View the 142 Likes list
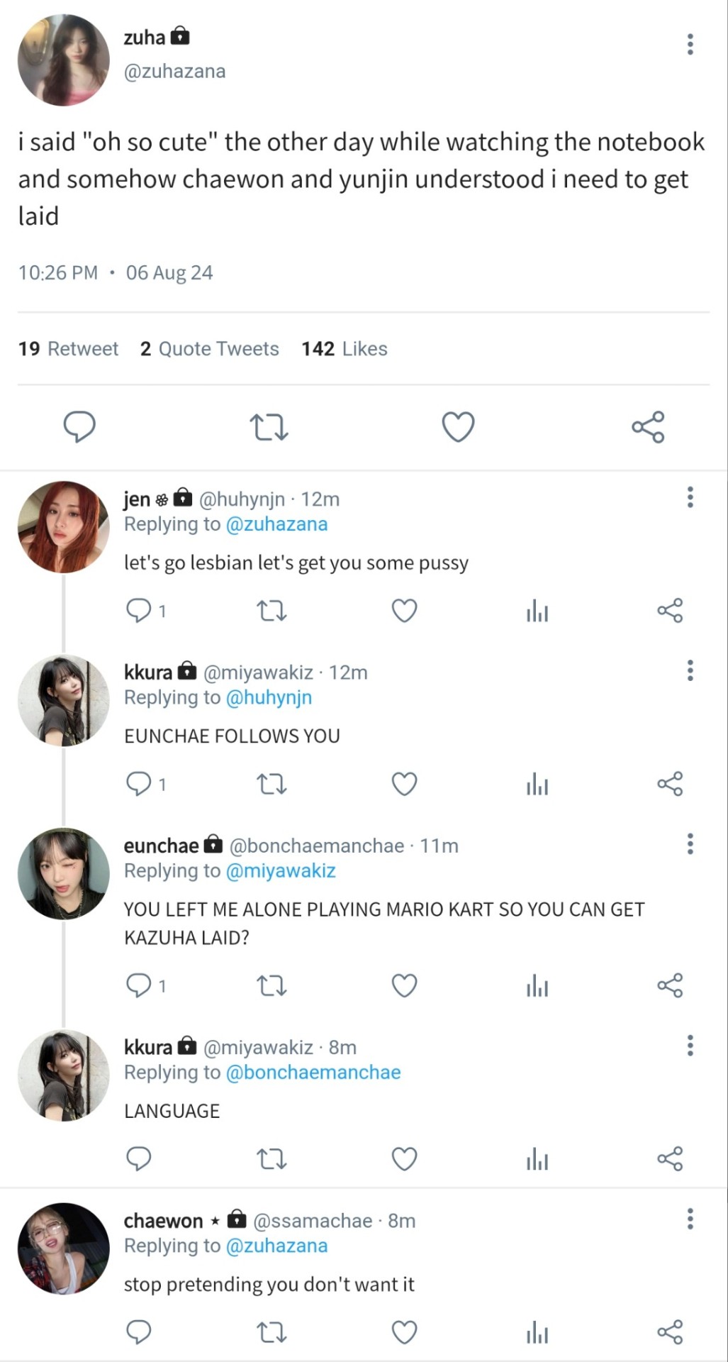This screenshot has width=728, height=1362. [345, 349]
